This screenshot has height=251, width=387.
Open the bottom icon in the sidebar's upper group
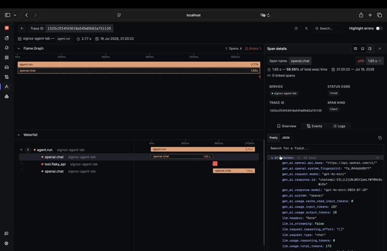(7, 97)
